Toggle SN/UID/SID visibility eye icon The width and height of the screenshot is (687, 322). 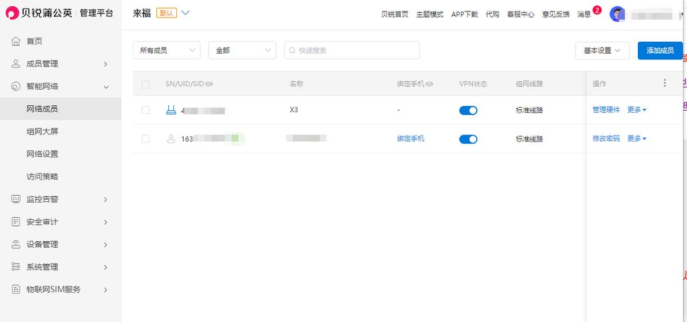pyautogui.click(x=210, y=84)
